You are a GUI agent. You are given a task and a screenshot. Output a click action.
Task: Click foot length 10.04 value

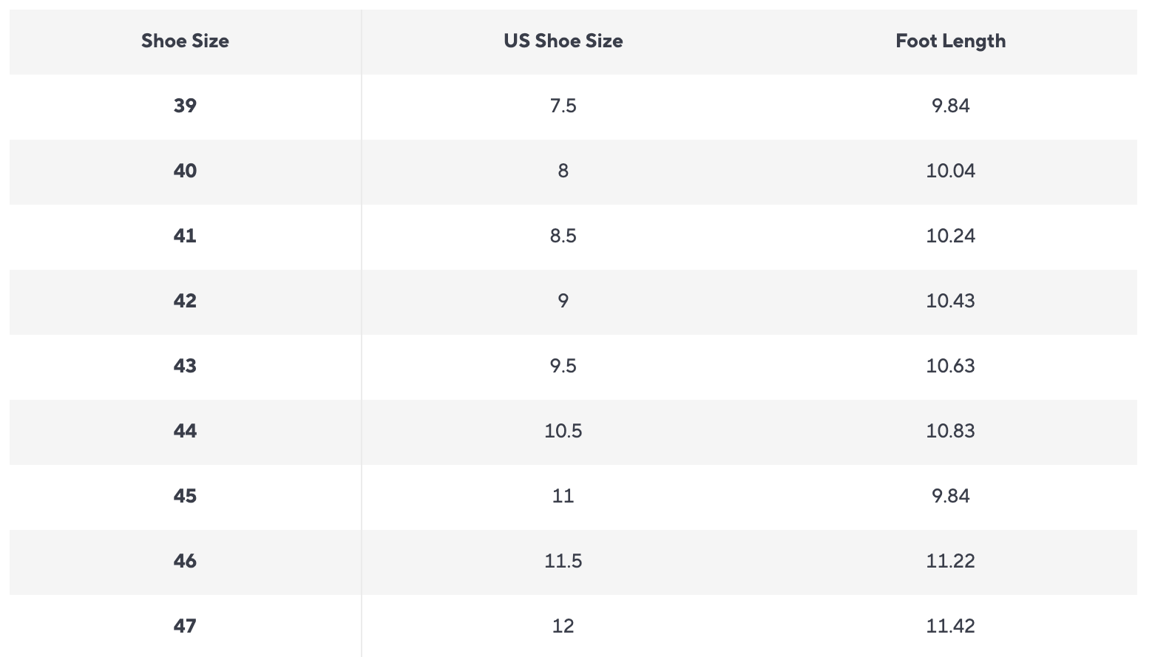click(x=950, y=171)
